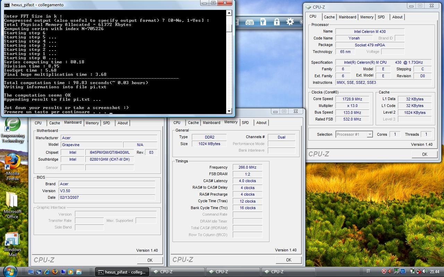Select Mainboard tab in Memory CPU-Z window
Screen dimensions: 444x277
212,123
